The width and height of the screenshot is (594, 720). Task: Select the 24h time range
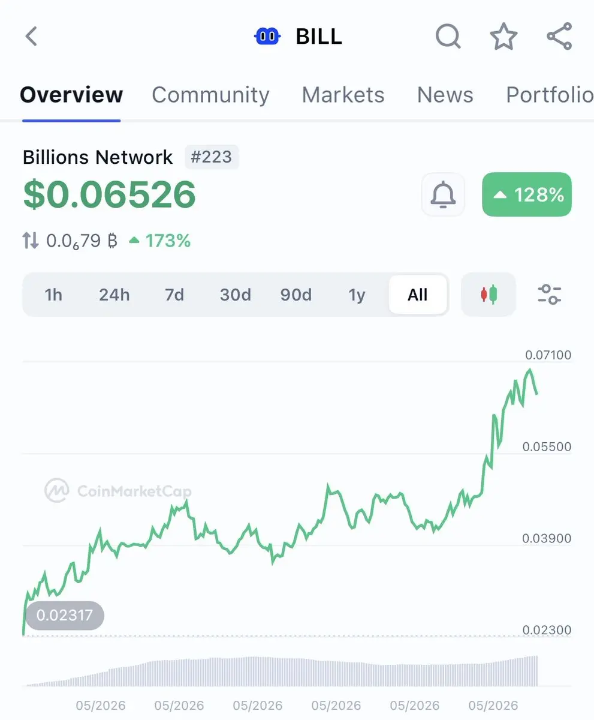(114, 295)
